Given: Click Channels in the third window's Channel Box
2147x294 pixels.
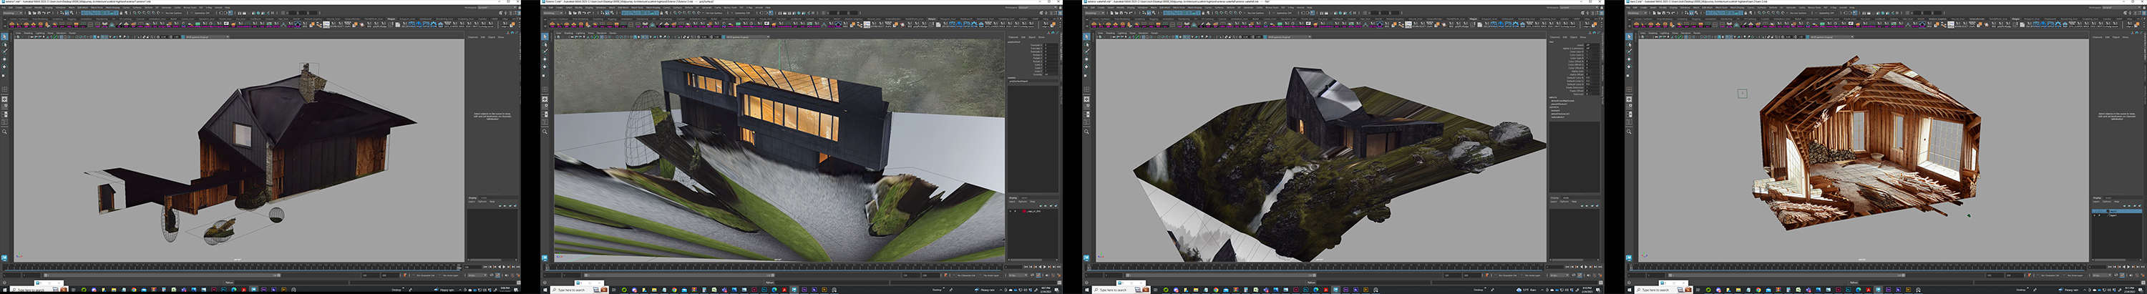Looking at the screenshot, I should 1555,36.
